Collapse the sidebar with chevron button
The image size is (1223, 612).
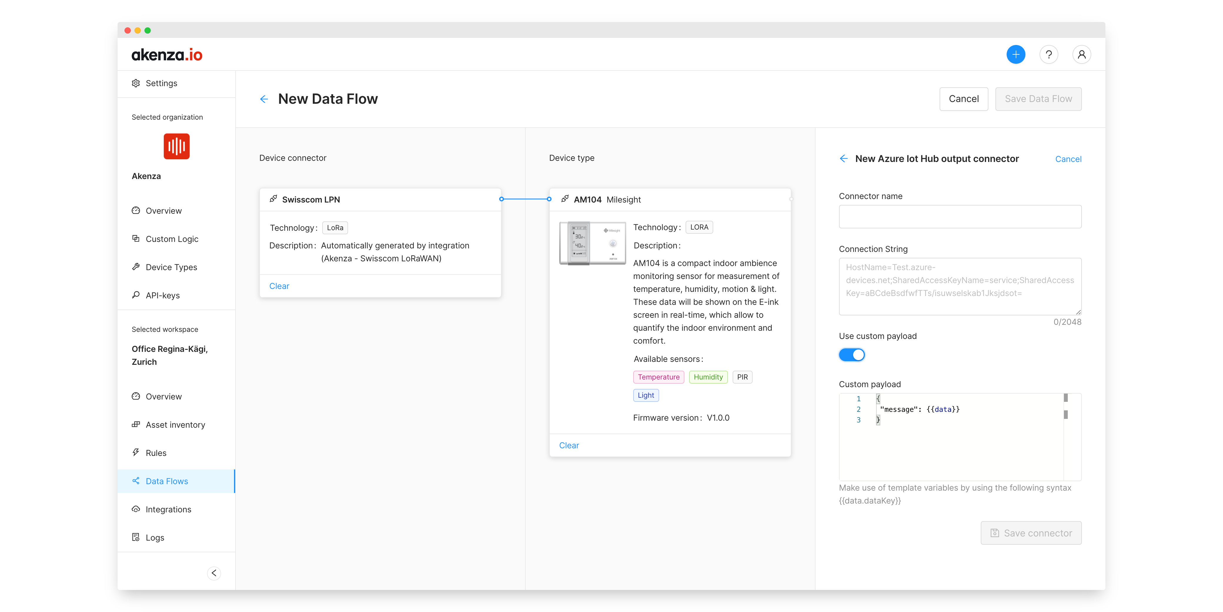[214, 573]
